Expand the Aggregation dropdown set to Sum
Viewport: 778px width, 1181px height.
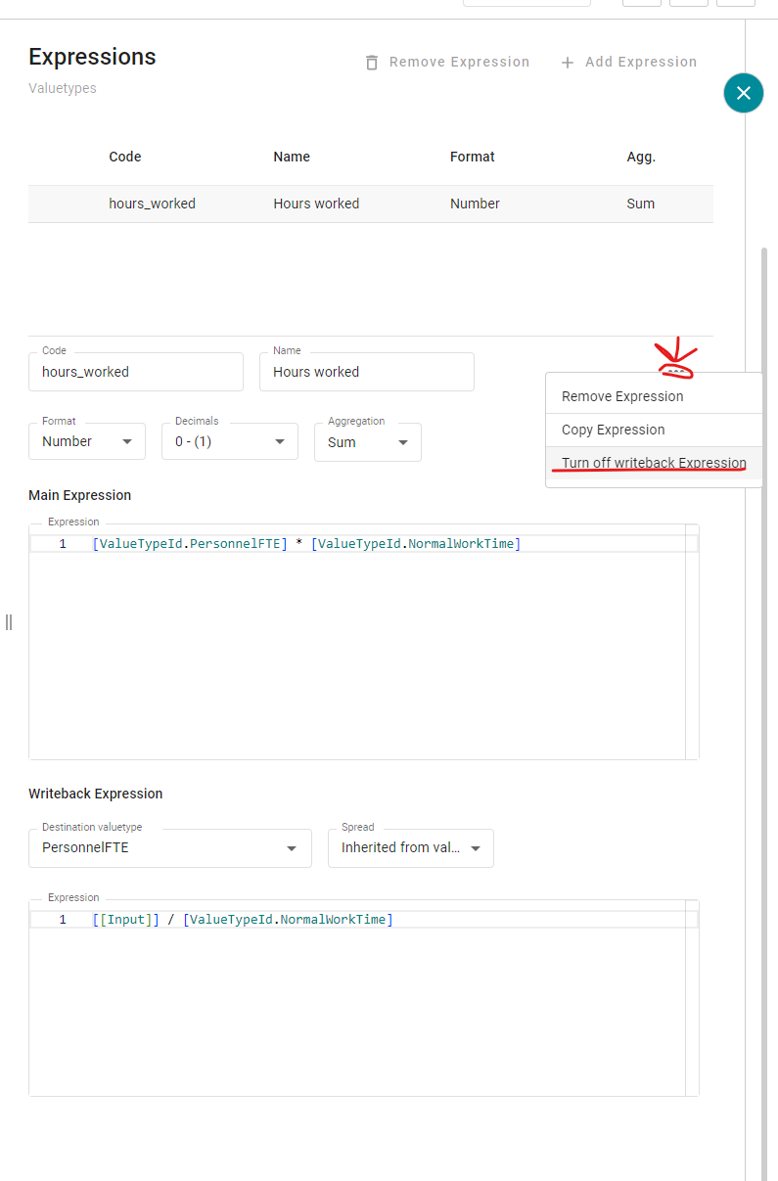click(x=367, y=442)
